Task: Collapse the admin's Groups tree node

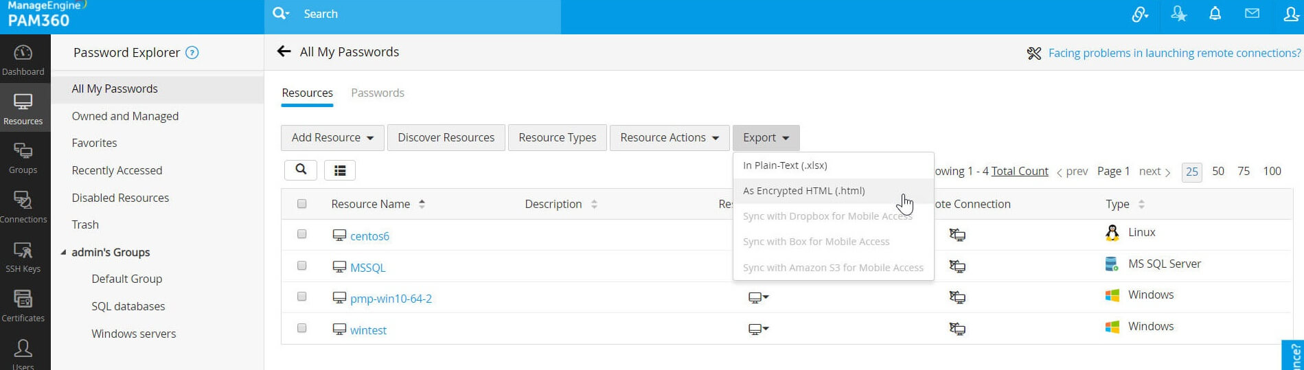Action: pos(63,253)
